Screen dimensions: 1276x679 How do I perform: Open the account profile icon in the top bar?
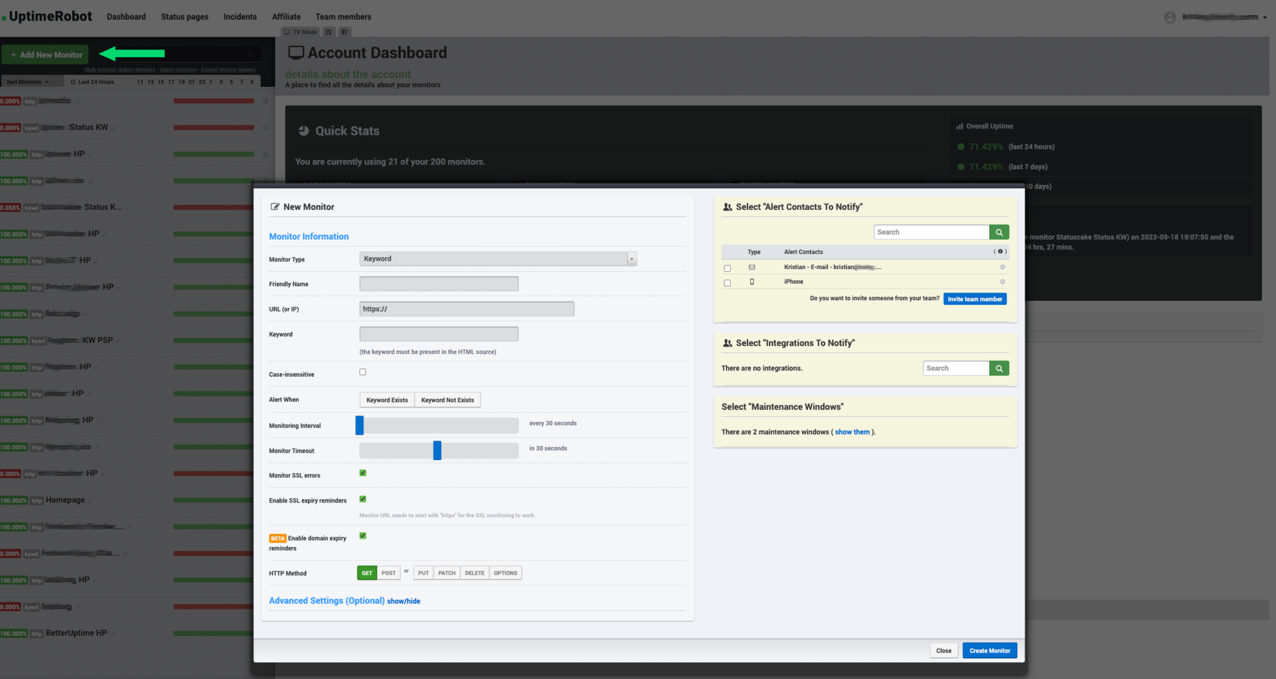[1170, 17]
